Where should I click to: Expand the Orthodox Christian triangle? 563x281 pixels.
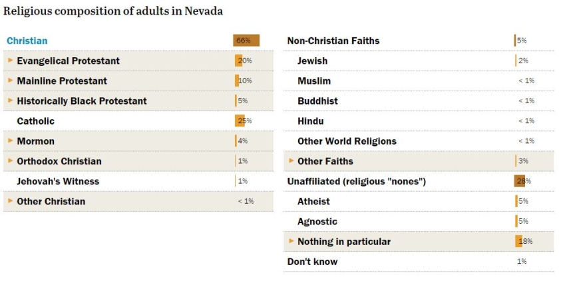coord(11,161)
